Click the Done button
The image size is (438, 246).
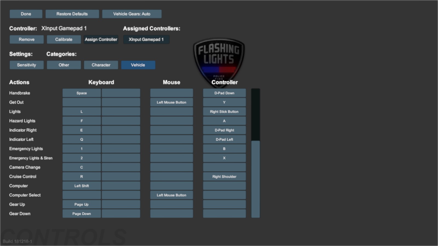(x=26, y=14)
